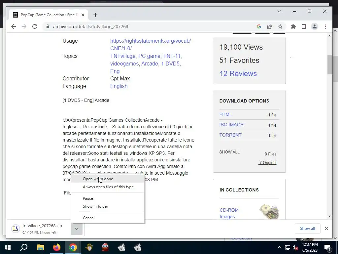Open the network status tray icon

coord(287,247)
